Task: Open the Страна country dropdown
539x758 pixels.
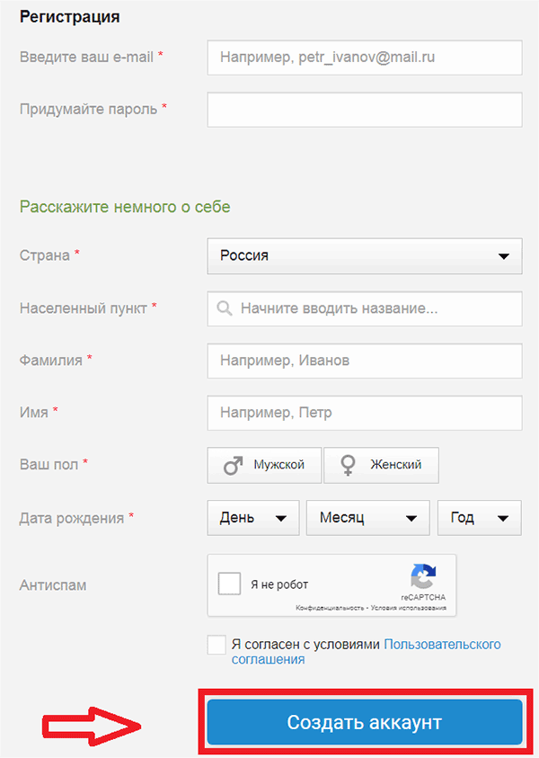Action: 365,255
